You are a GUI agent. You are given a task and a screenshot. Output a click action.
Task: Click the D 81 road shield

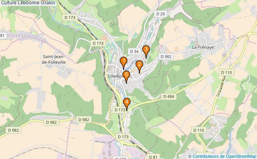point(153,157)
